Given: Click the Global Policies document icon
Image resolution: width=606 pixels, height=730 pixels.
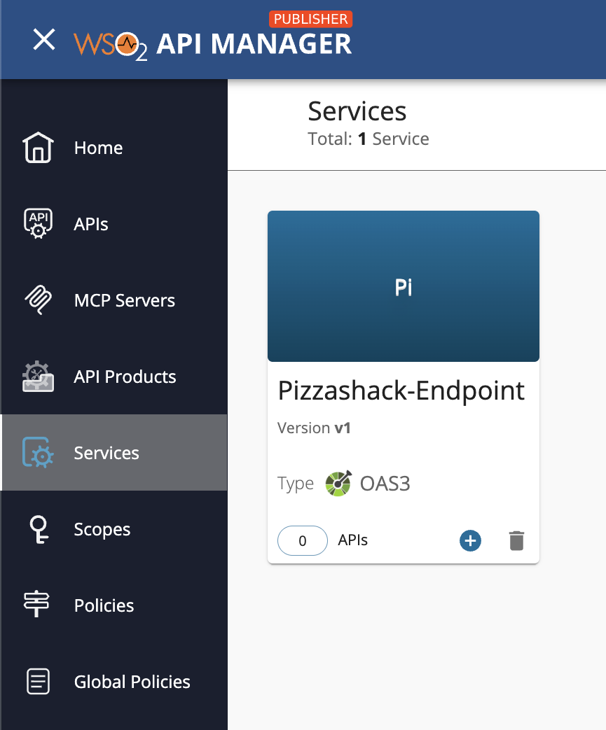Looking at the screenshot, I should click(x=38, y=682).
